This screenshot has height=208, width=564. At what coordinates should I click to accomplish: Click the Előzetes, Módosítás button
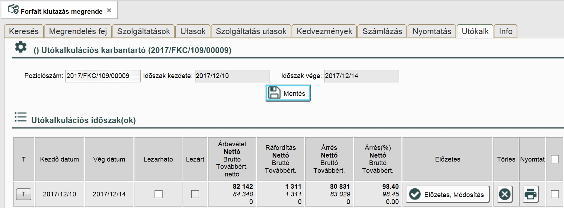point(447,195)
